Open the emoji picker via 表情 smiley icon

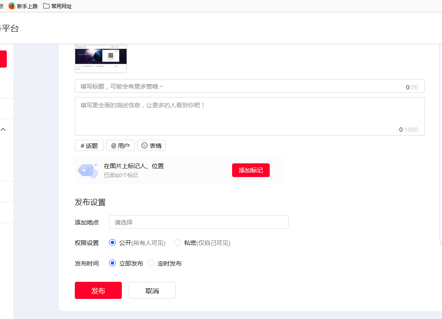151,145
